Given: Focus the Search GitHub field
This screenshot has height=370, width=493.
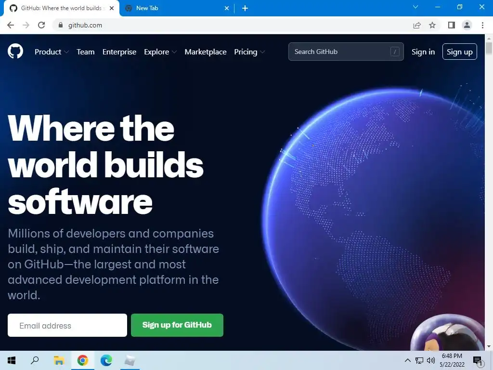Looking at the screenshot, I should click(346, 52).
